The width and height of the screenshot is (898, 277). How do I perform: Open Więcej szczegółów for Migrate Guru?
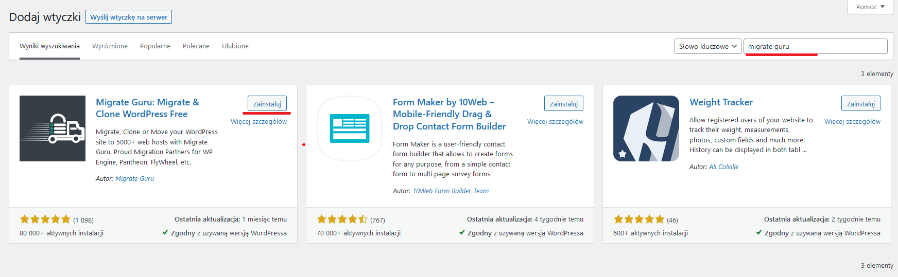click(259, 122)
